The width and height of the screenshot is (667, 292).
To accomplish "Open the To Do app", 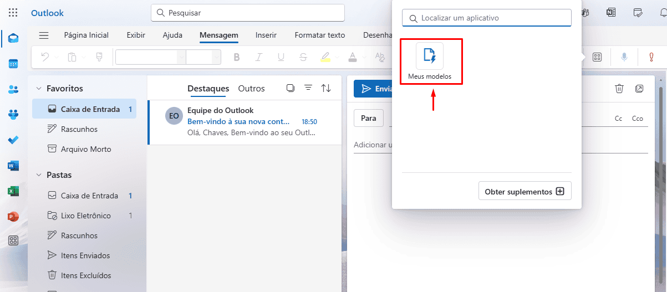I will (x=13, y=140).
